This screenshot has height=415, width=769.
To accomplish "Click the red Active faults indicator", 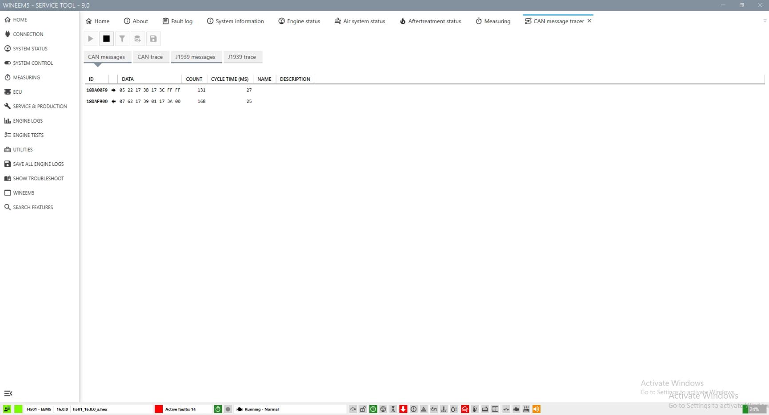I will click(x=159, y=409).
